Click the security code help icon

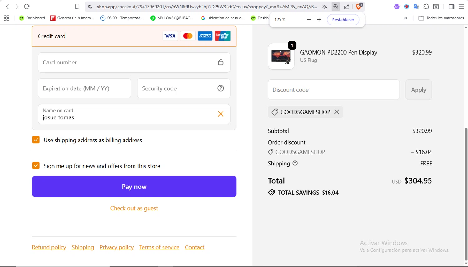point(221,88)
